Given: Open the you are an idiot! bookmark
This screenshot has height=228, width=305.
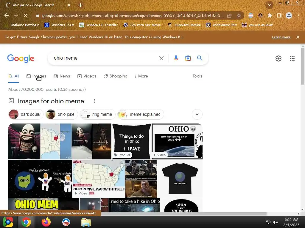Looking at the screenshot, I should tap(257, 25).
